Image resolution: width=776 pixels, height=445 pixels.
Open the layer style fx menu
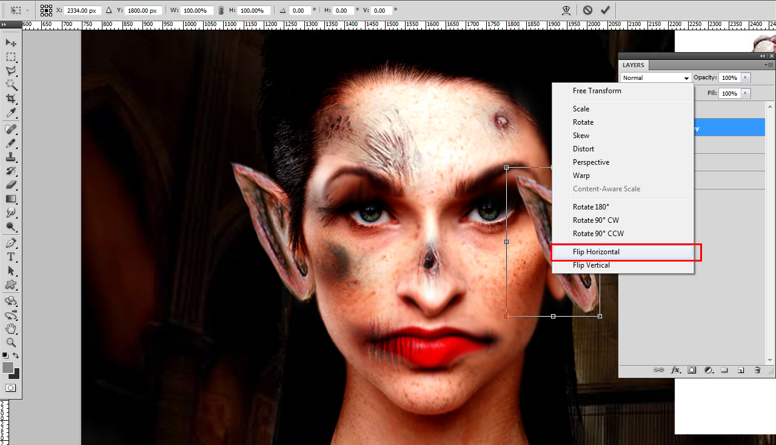tap(676, 369)
